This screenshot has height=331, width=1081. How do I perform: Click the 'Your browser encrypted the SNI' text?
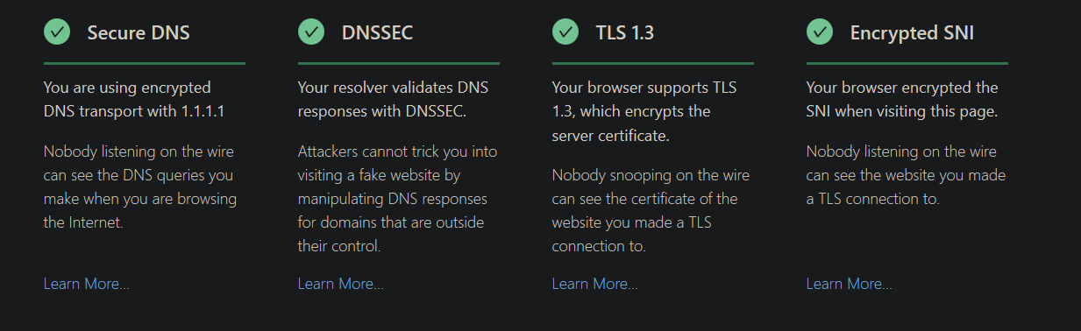[902, 100]
